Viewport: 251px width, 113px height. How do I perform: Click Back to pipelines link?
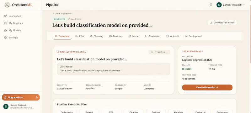(x=62, y=13)
